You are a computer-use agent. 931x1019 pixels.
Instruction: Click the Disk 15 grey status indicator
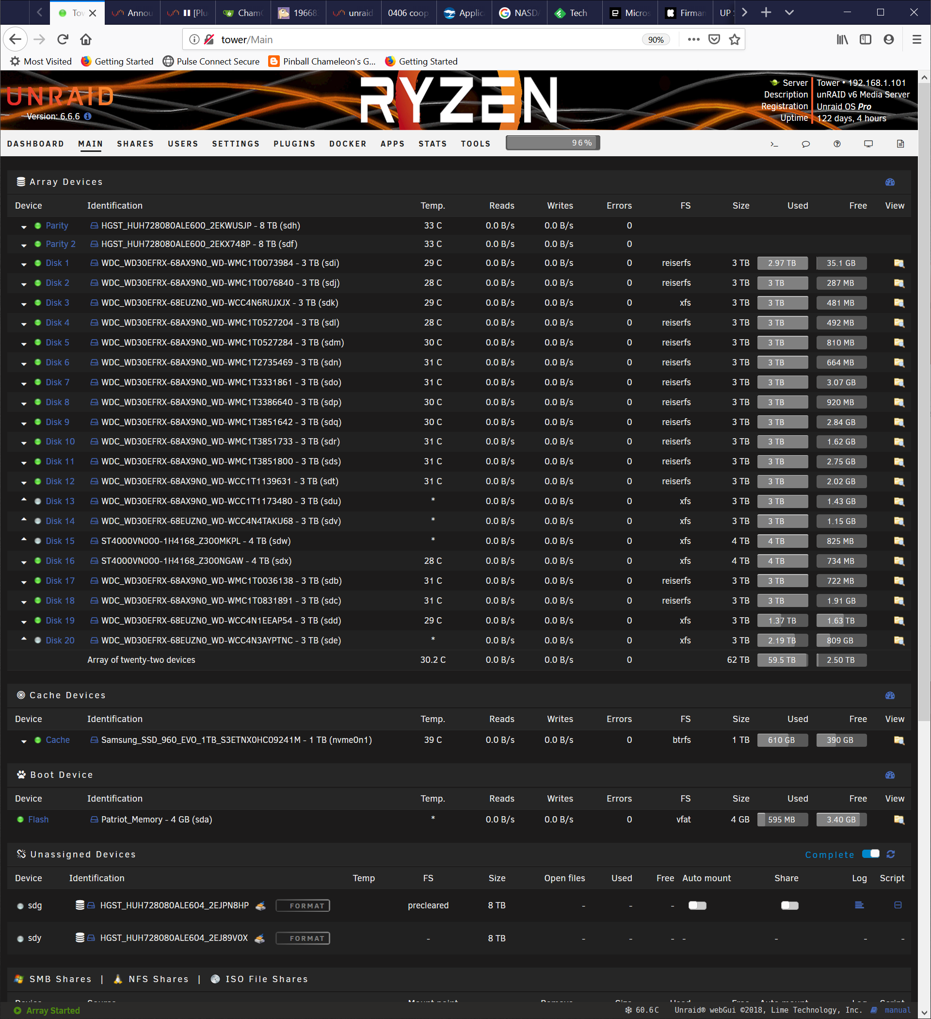[38, 541]
